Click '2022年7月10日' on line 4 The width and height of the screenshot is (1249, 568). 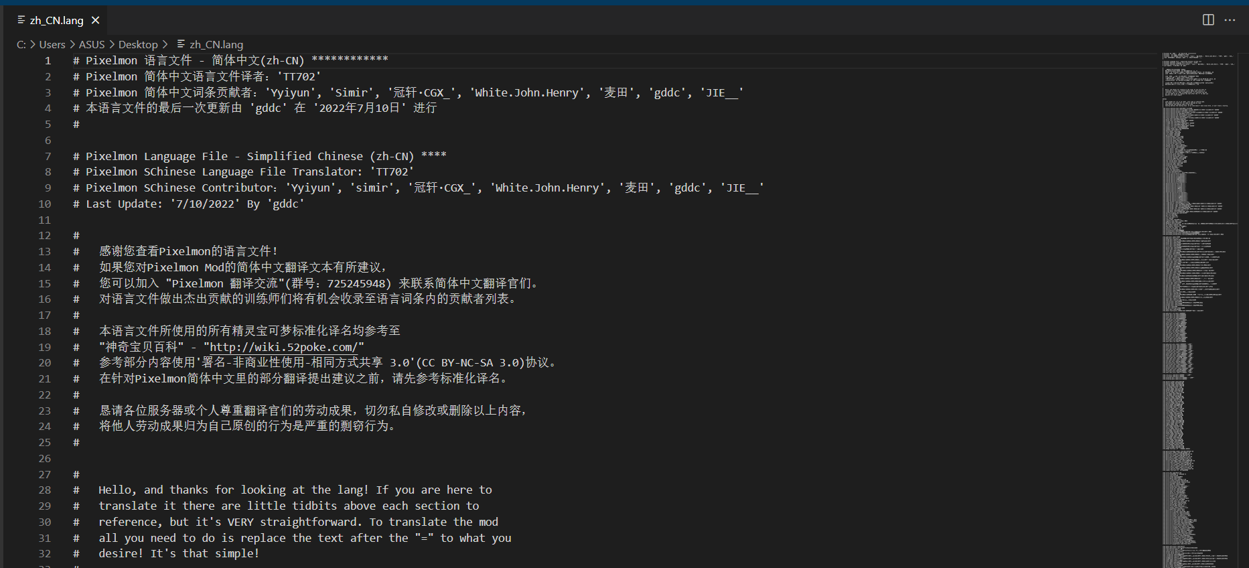tap(360, 108)
